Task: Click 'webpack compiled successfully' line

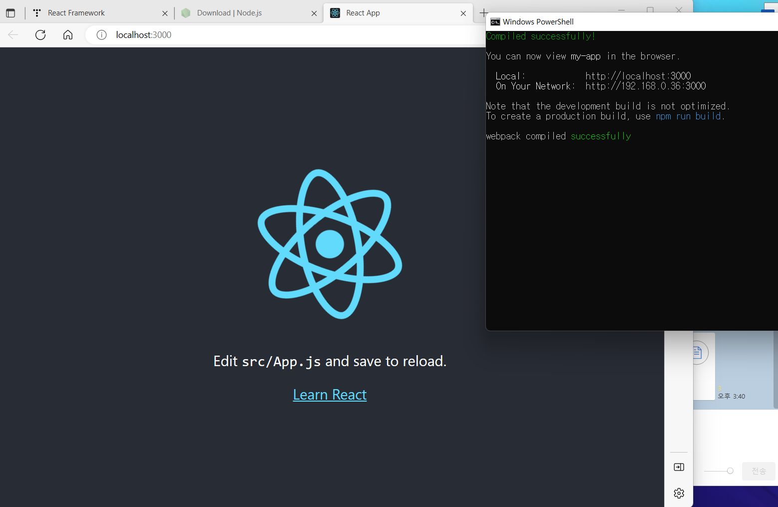Action: tap(558, 136)
